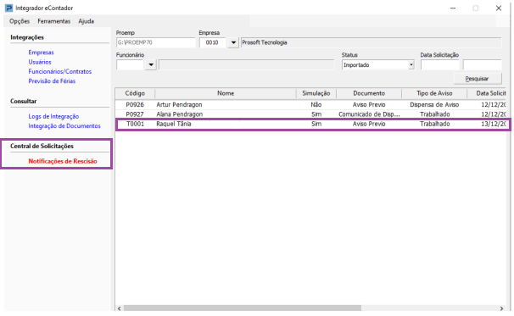Click the left arrow of horizontal scrollbar

pos(120,308)
